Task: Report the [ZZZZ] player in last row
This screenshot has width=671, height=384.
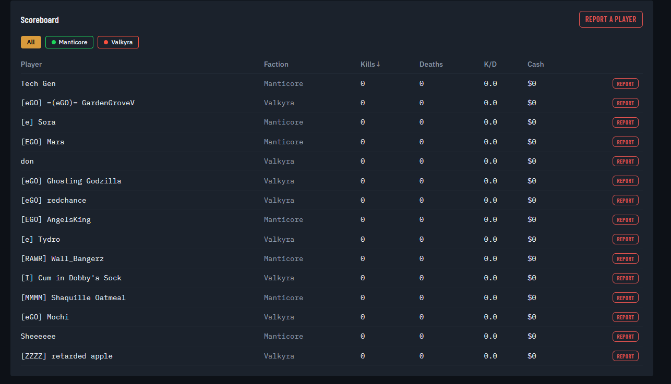Action: [625, 356]
